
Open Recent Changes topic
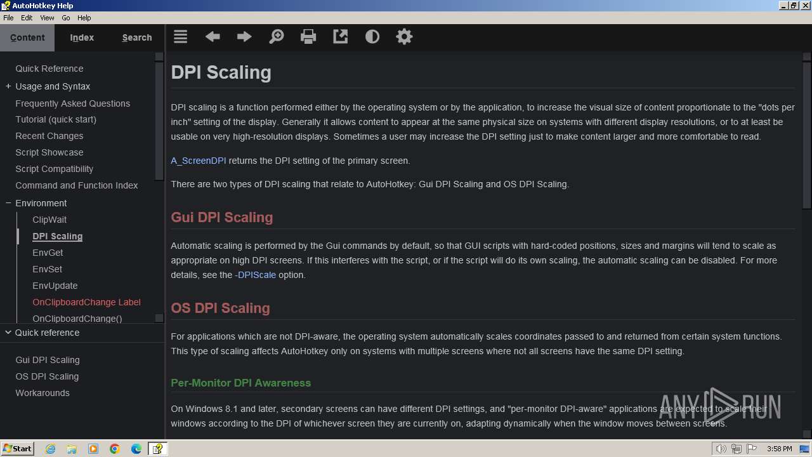[49, 136]
